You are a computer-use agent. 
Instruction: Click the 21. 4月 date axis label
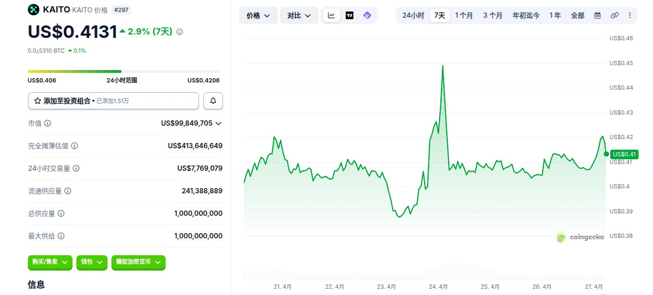283,287
